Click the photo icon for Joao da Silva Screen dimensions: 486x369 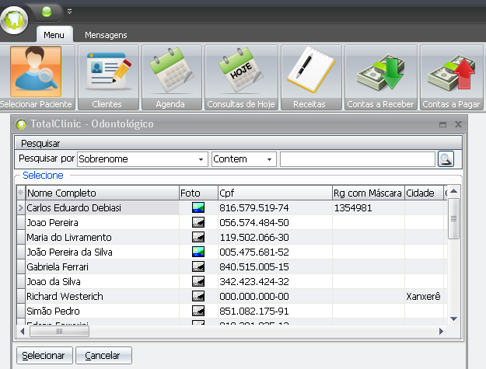(x=198, y=281)
